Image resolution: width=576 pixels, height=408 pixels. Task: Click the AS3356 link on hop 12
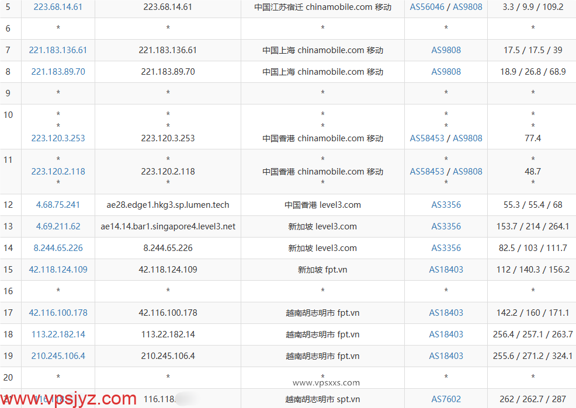coord(446,205)
